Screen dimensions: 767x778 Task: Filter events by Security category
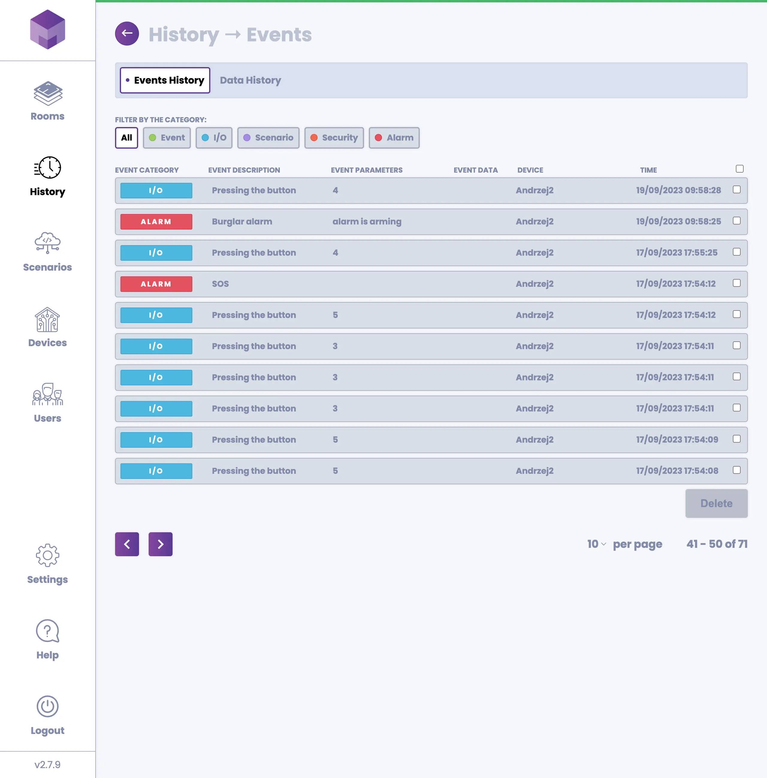(x=334, y=138)
